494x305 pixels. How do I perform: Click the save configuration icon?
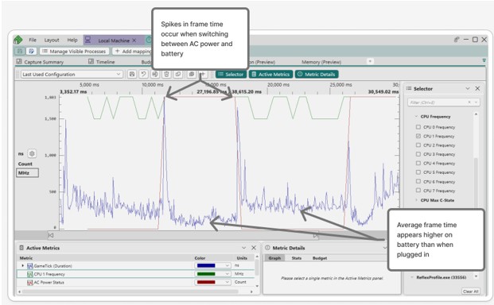tap(132, 74)
